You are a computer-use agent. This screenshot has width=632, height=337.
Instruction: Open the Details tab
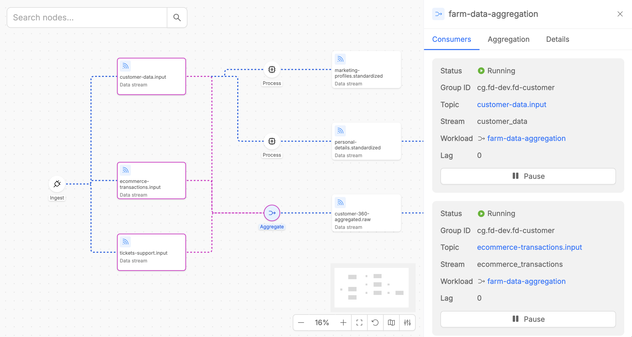pos(557,39)
